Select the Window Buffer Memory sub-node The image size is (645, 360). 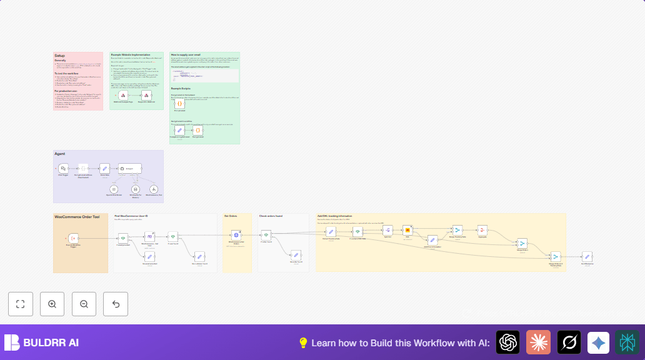pyautogui.click(x=136, y=189)
